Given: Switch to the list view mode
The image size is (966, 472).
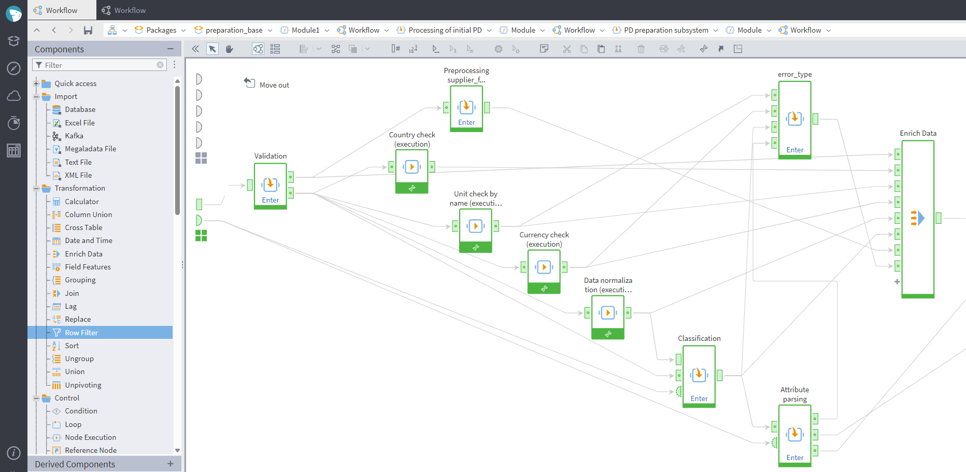Looking at the screenshot, I should pos(275,49).
